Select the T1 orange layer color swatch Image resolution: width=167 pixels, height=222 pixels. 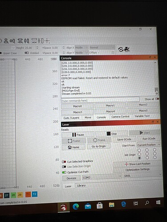coord(28,194)
